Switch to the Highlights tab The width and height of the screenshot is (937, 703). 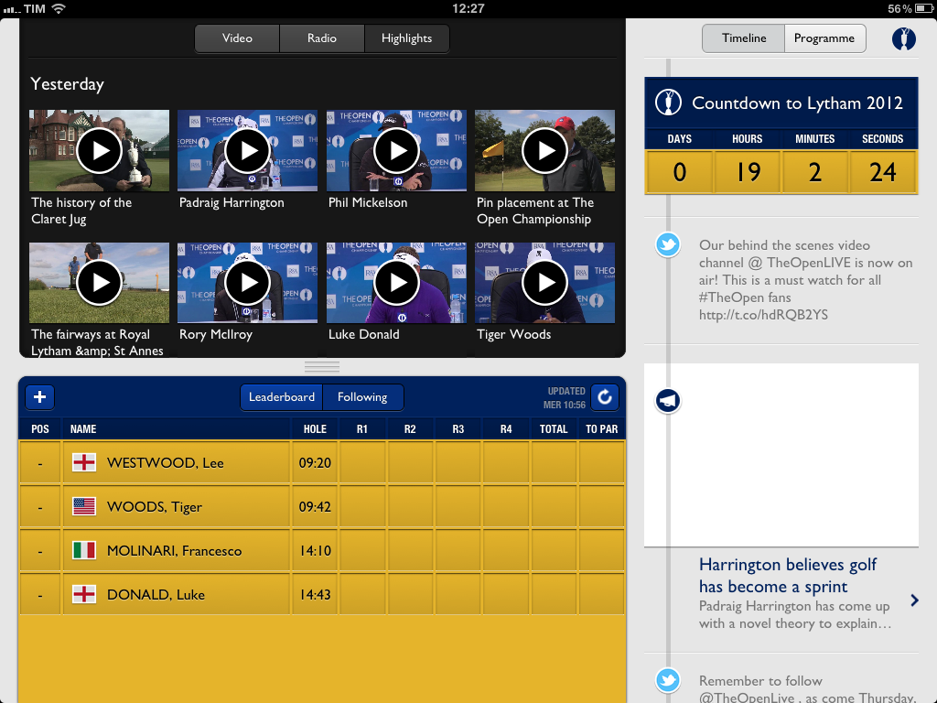pyautogui.click(x=406, y=38)
